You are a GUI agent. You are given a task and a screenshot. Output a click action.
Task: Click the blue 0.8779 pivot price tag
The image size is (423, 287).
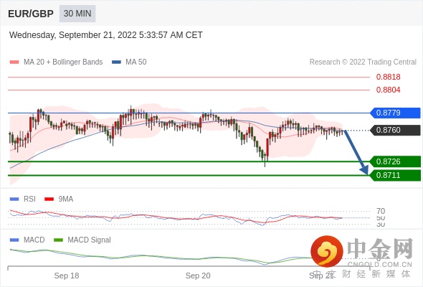coord(395,113)
